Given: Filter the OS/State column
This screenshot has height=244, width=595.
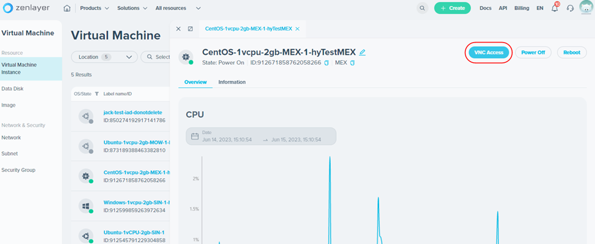Looking at the screenshot, I should [97, 94].
